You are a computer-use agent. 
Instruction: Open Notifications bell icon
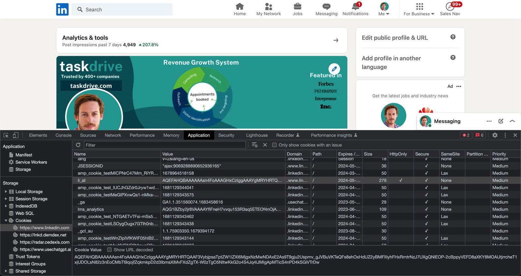(355, 9)
